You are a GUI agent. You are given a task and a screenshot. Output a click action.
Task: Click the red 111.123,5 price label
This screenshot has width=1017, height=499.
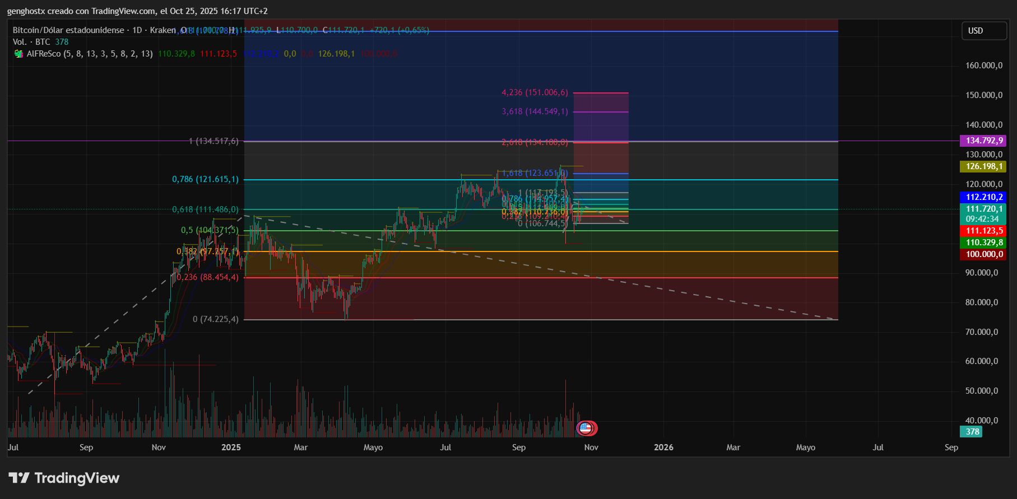pyautogui.click(x=983, y=231)
